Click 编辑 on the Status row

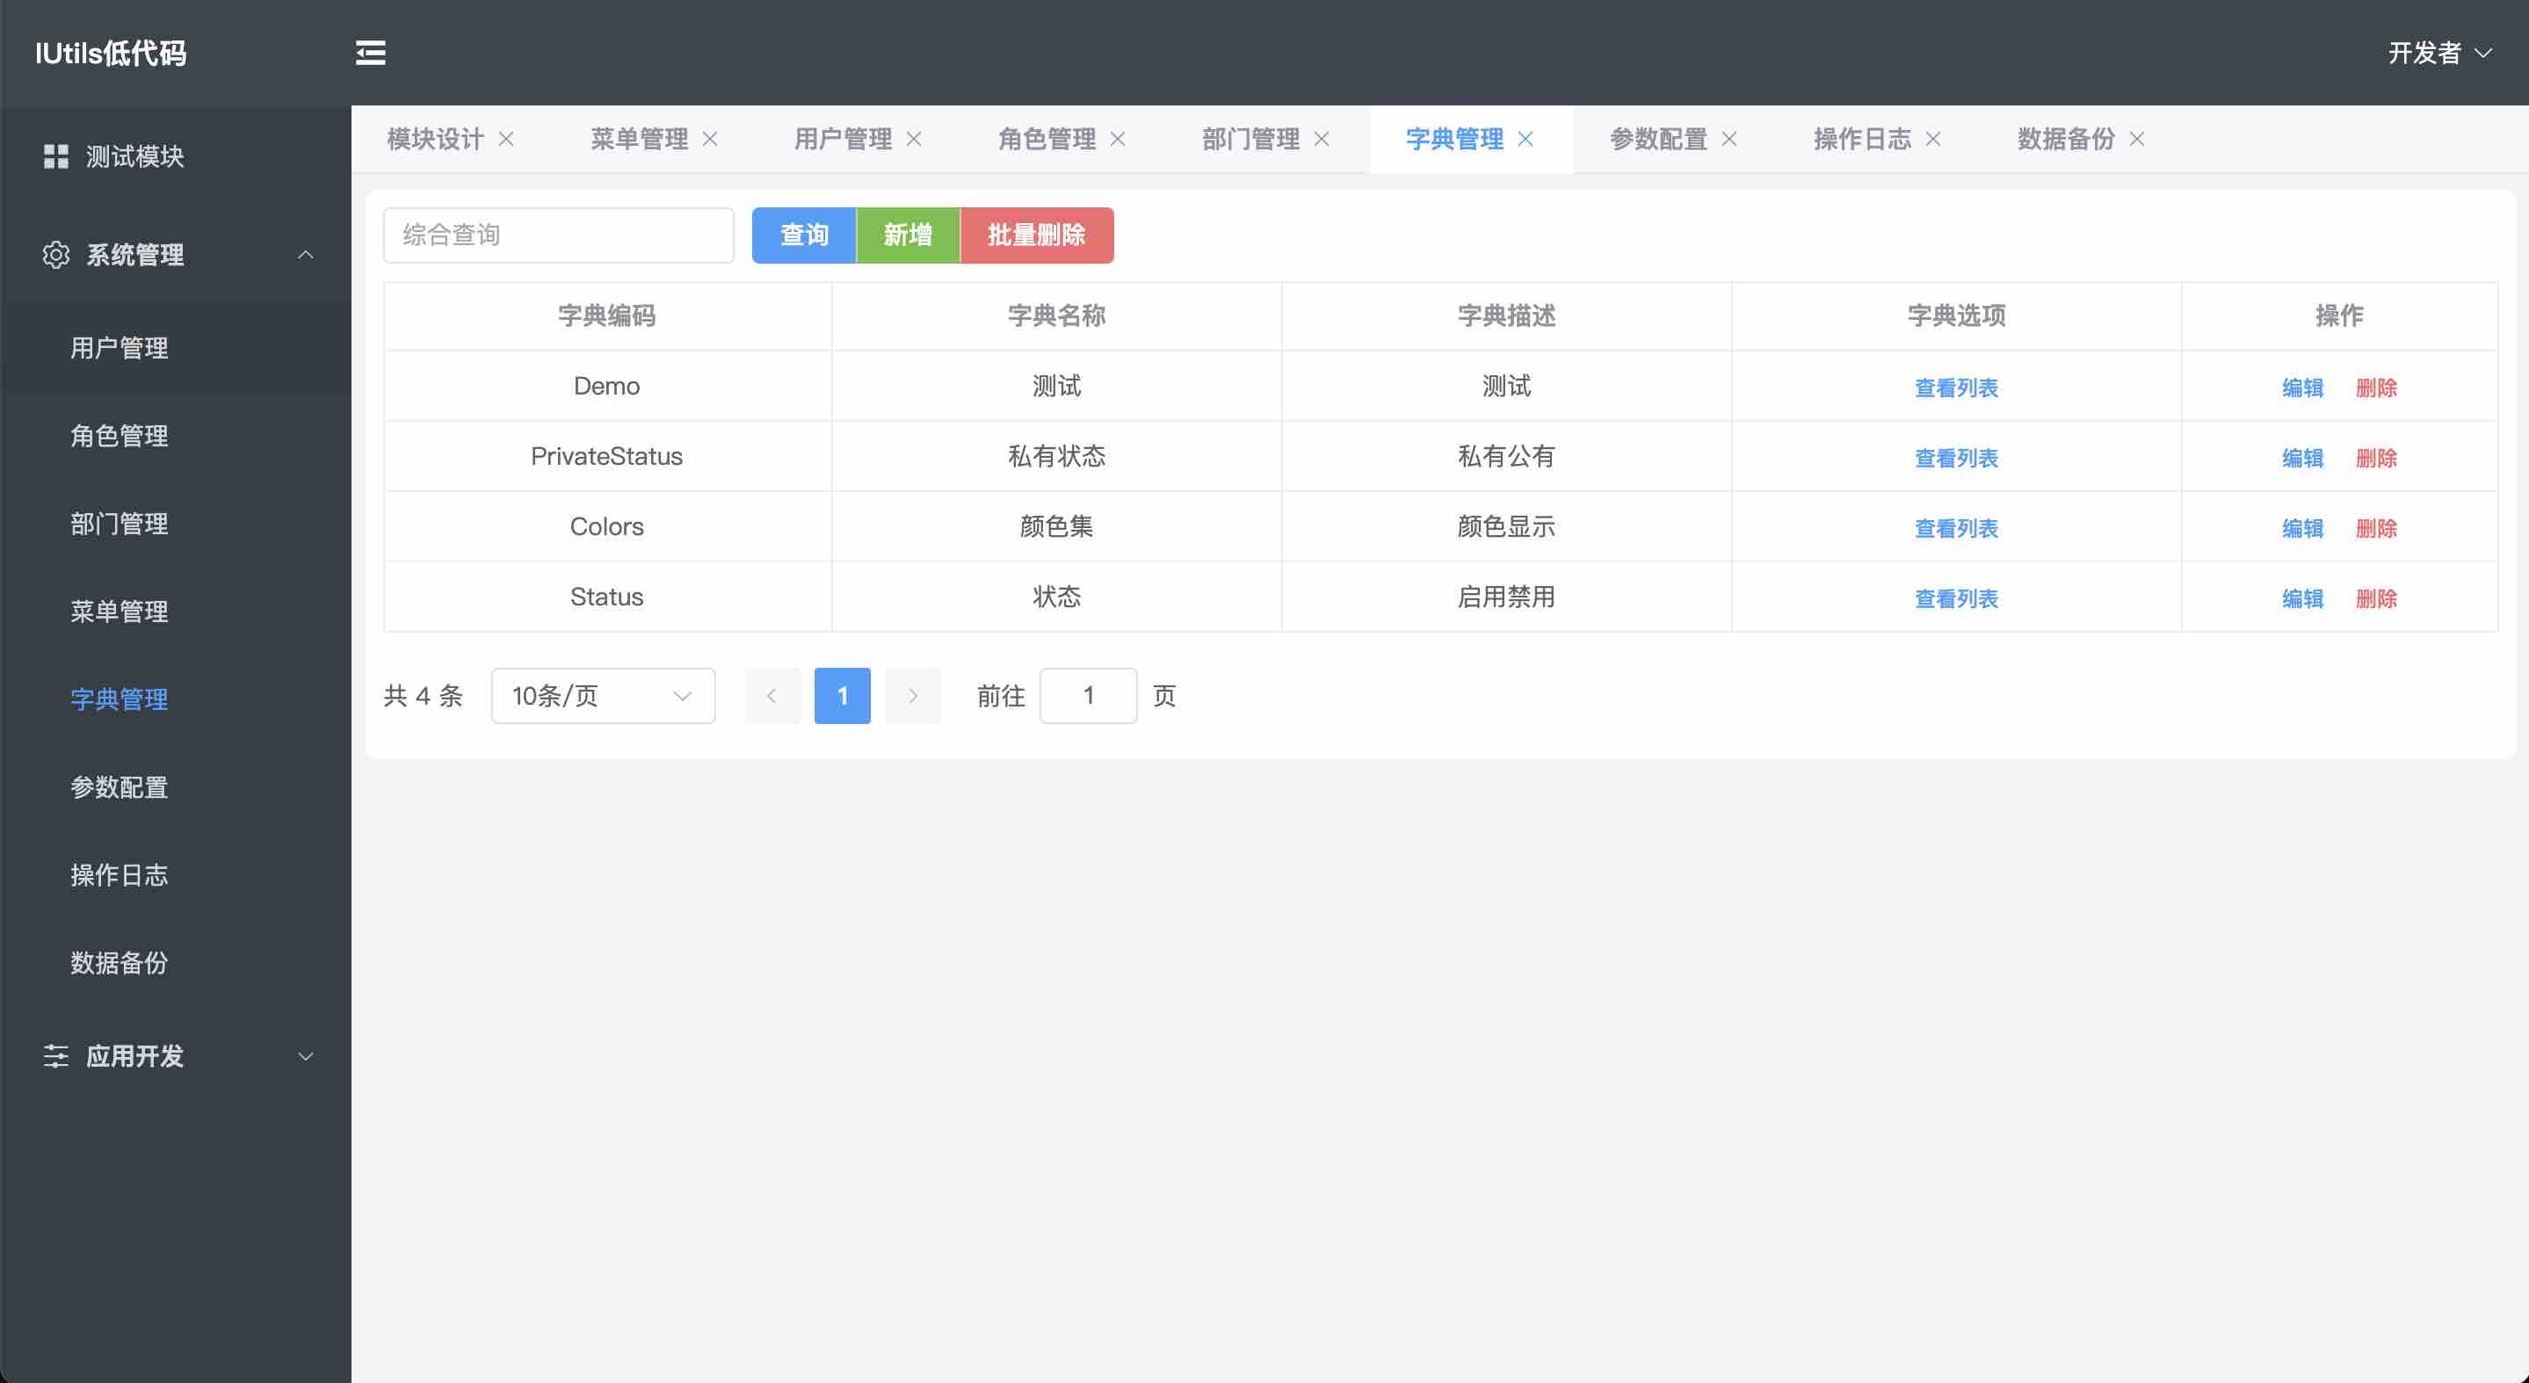[2302, 597]
